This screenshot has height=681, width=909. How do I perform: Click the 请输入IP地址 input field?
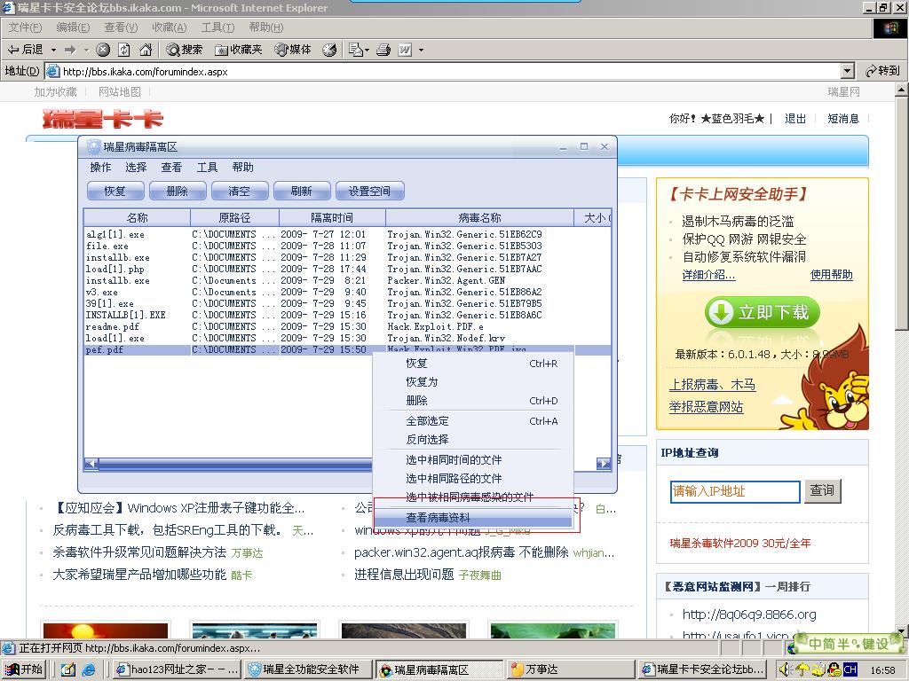735,491
